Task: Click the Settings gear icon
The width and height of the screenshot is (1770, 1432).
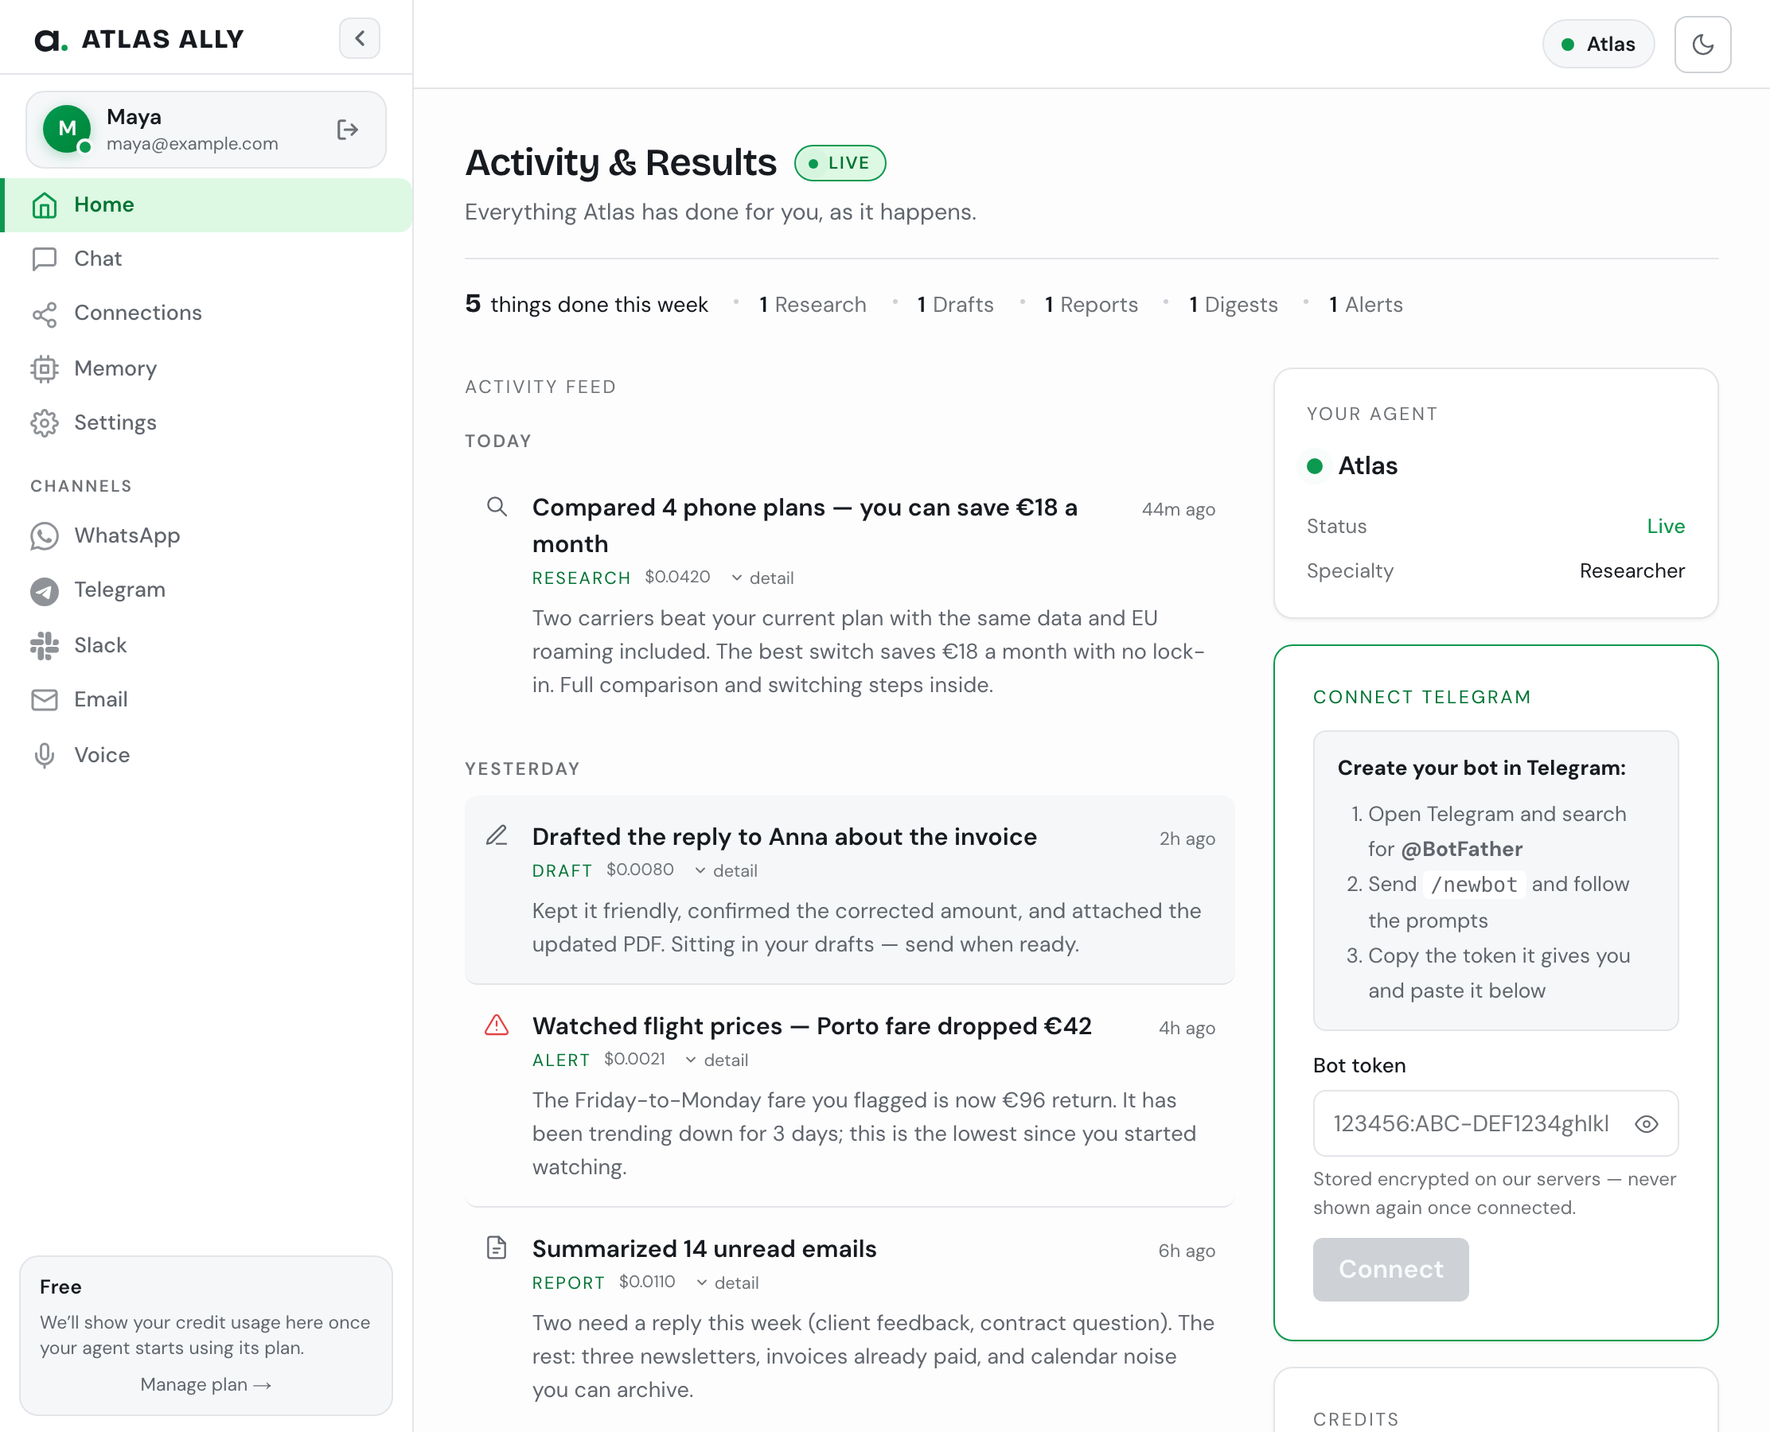Action: 45,423
